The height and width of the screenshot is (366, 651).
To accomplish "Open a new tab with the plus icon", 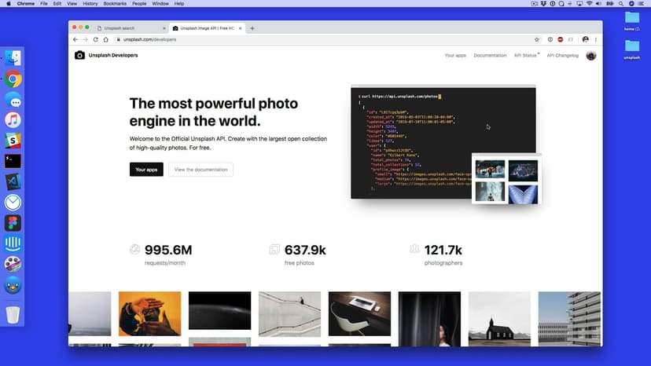I will pyautogui.click(x=252, y=28).
